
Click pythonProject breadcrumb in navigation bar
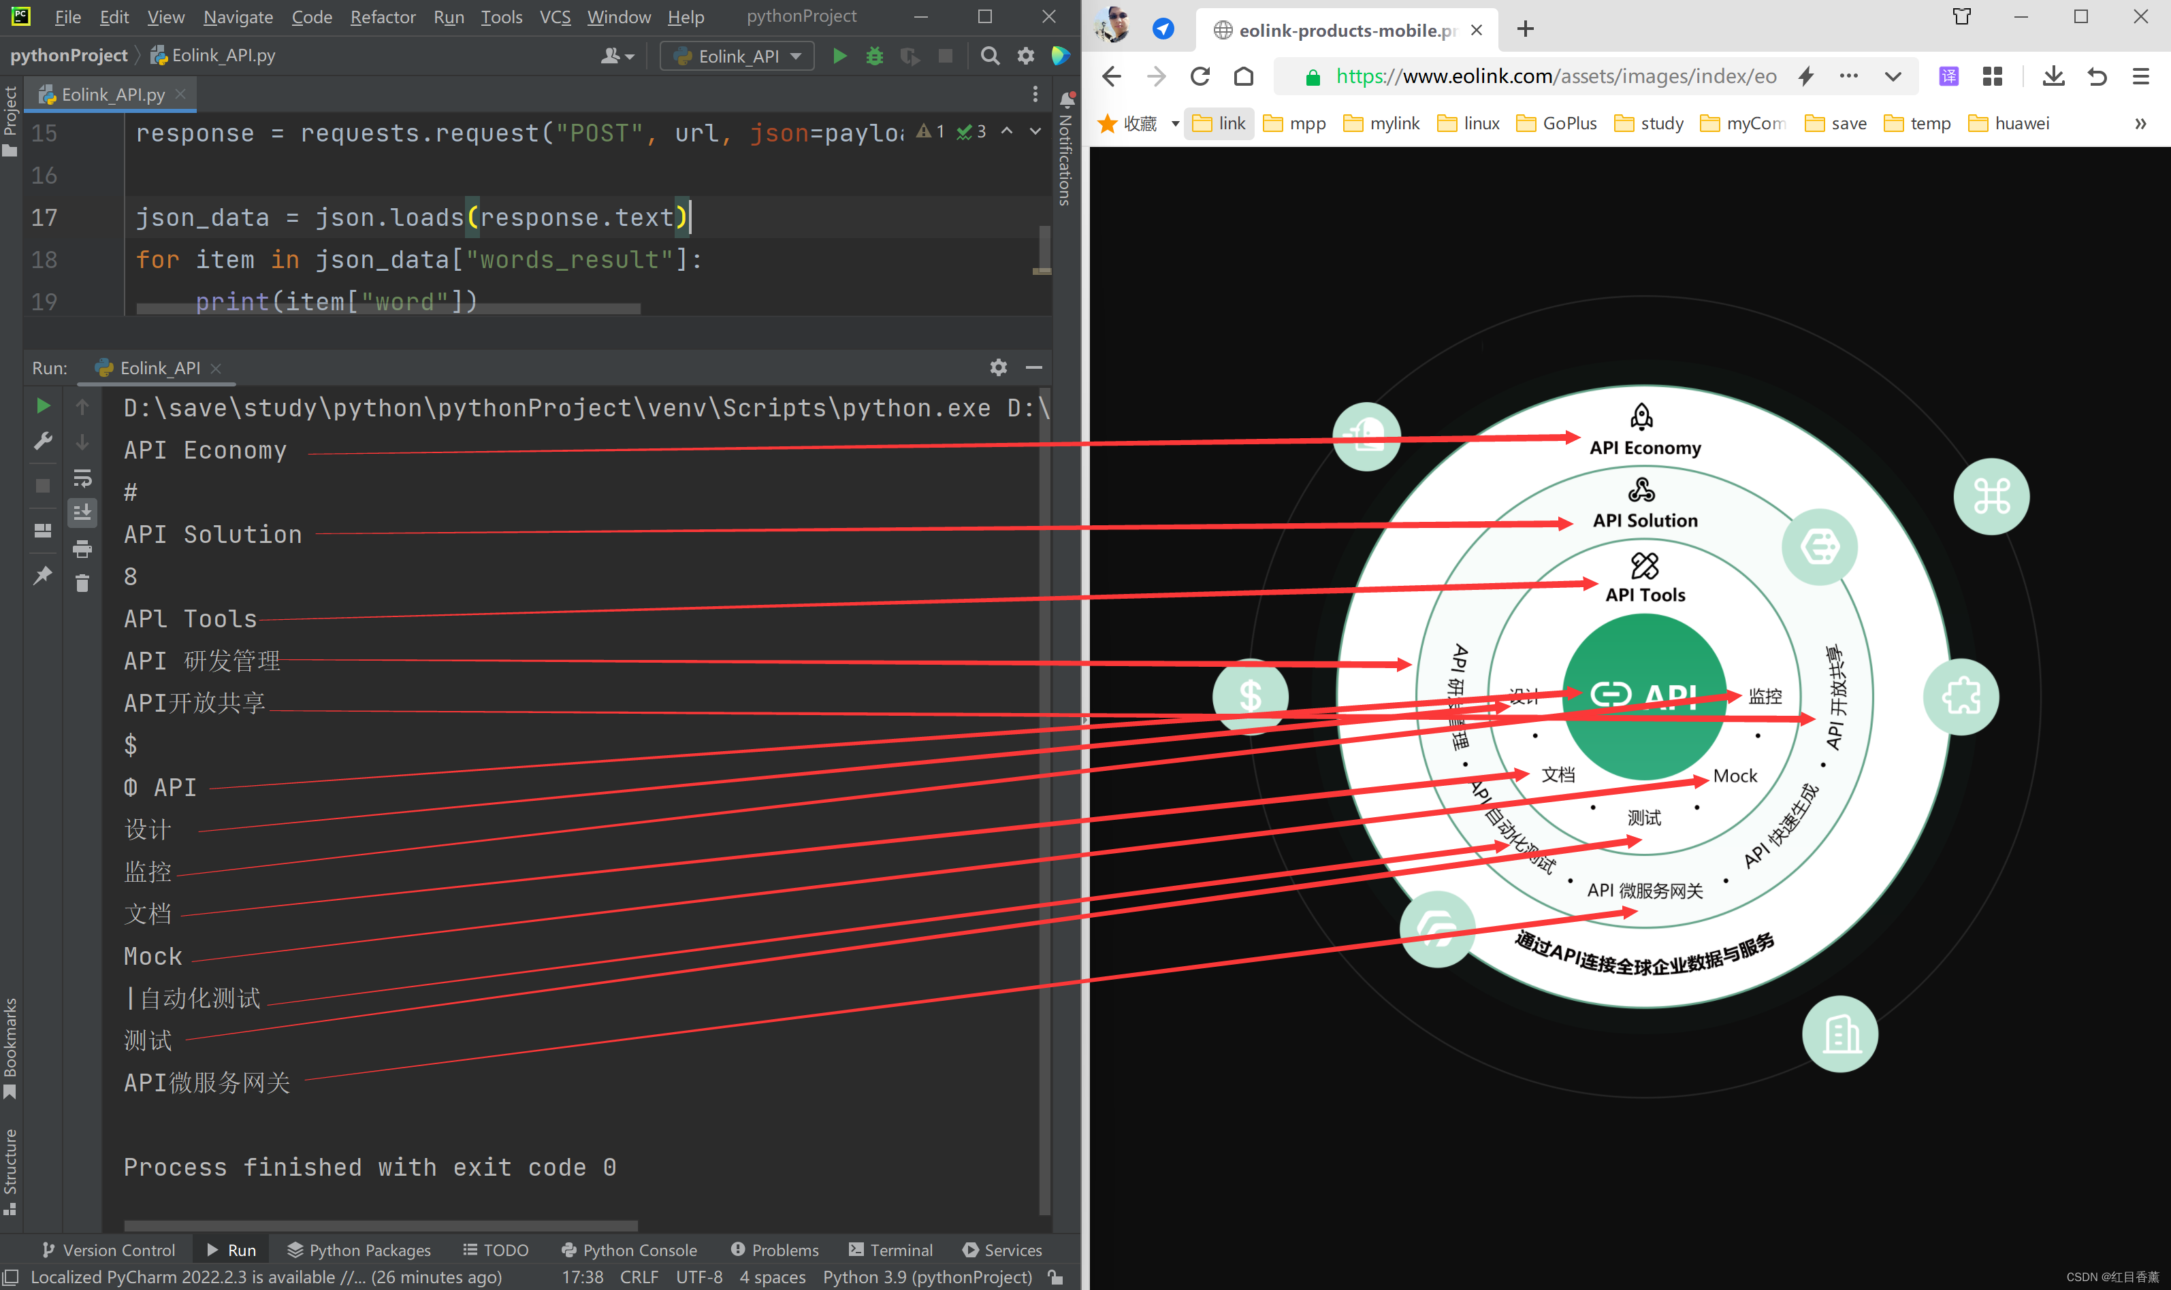pyautogui.click(x=69, y=56)
